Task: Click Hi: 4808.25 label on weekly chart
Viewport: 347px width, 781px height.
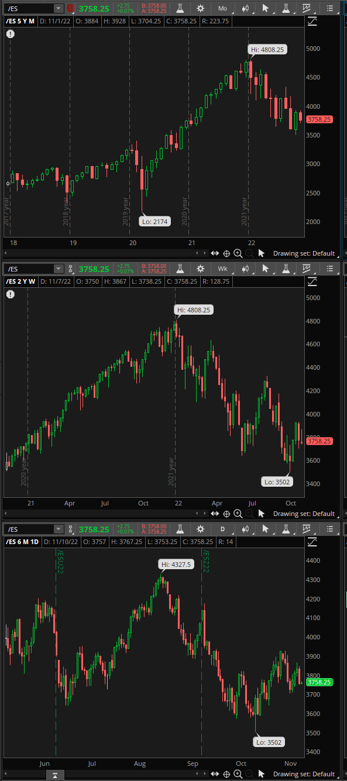Action: 193,309
